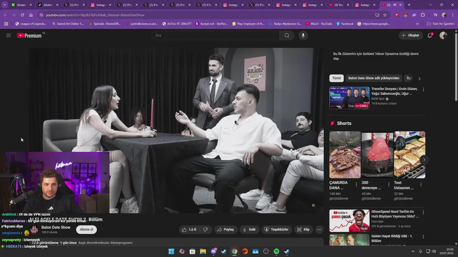Open the iShowSpeed video thumbnail
This screenshot has height=257, width=458.
(x=349, y=221)
